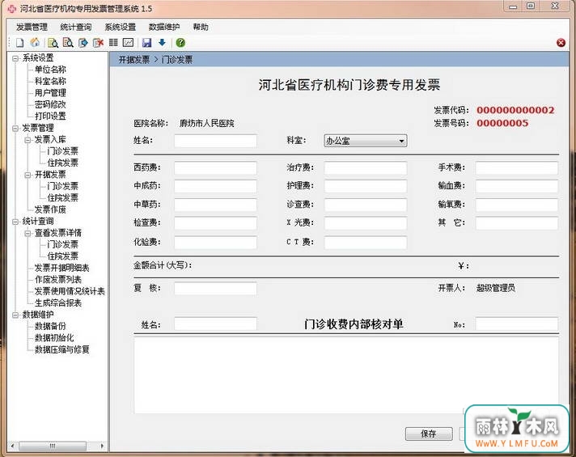Image resolution: width=576 pixels, height=457 pixels.
Task: Click the tree panel scroll left arrow
Action: (13, 446)
